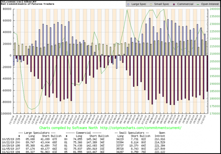The width and height of the screenshot is (221, 154).
Task: Select the 10/15/19 row in the data table
Action: tap(84, 140)
